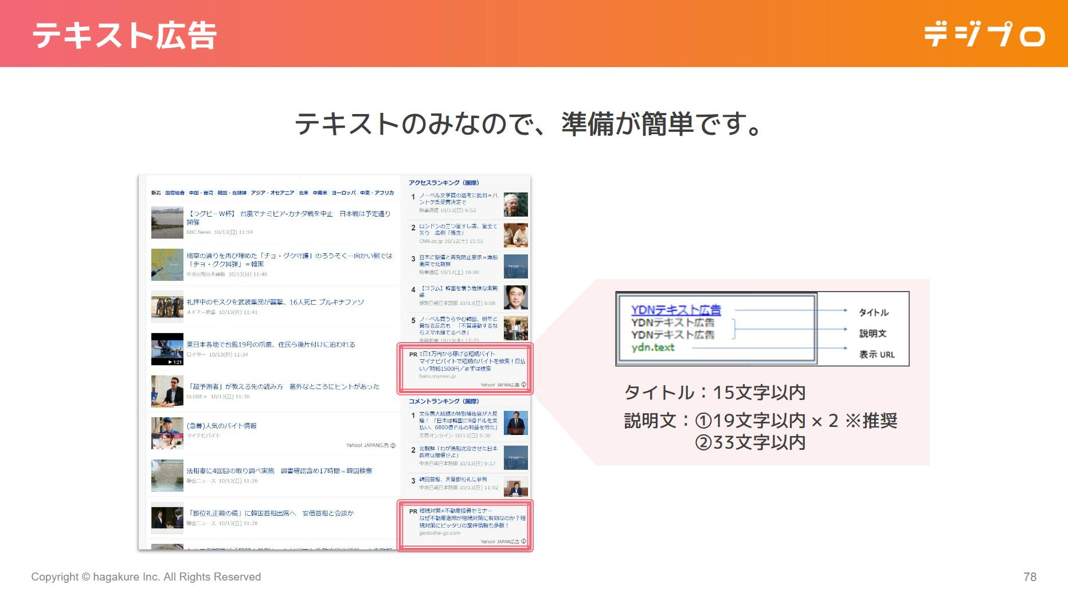Click the info icon on the マイナビバイト ad
This screenshot has height=600, width=1068.
(x=393, y=445)
